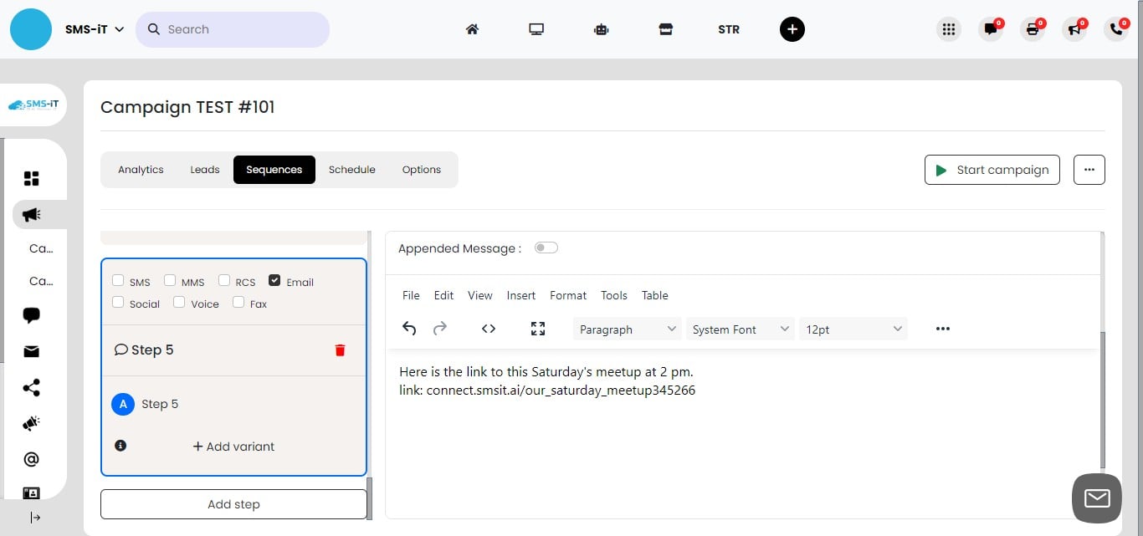Click the undo arrow in the editor toolbar
The image size is (1143, 536).
tap(409, 329)
